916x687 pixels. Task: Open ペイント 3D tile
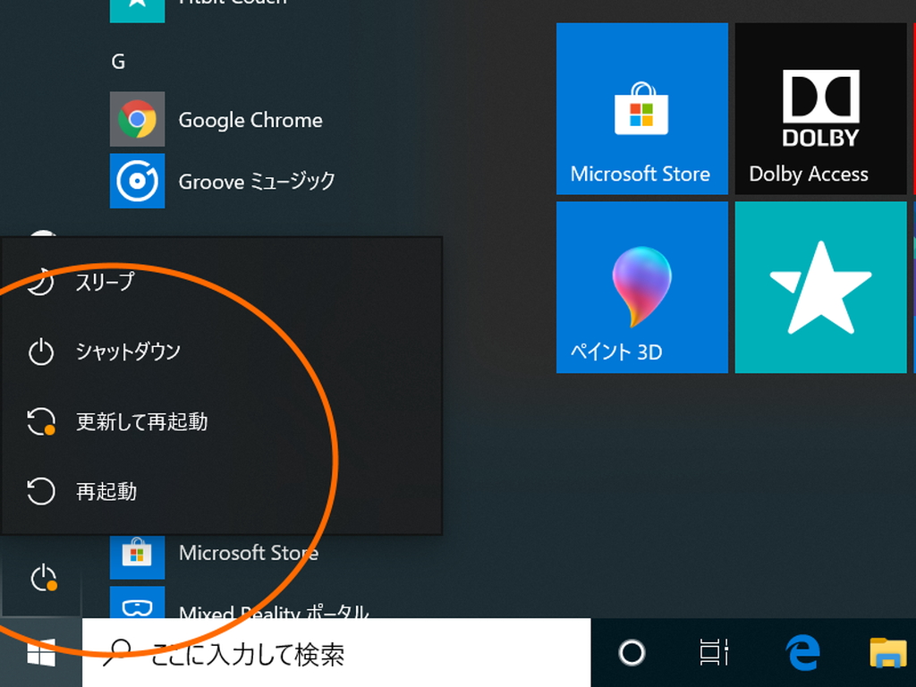pos(641,286)
